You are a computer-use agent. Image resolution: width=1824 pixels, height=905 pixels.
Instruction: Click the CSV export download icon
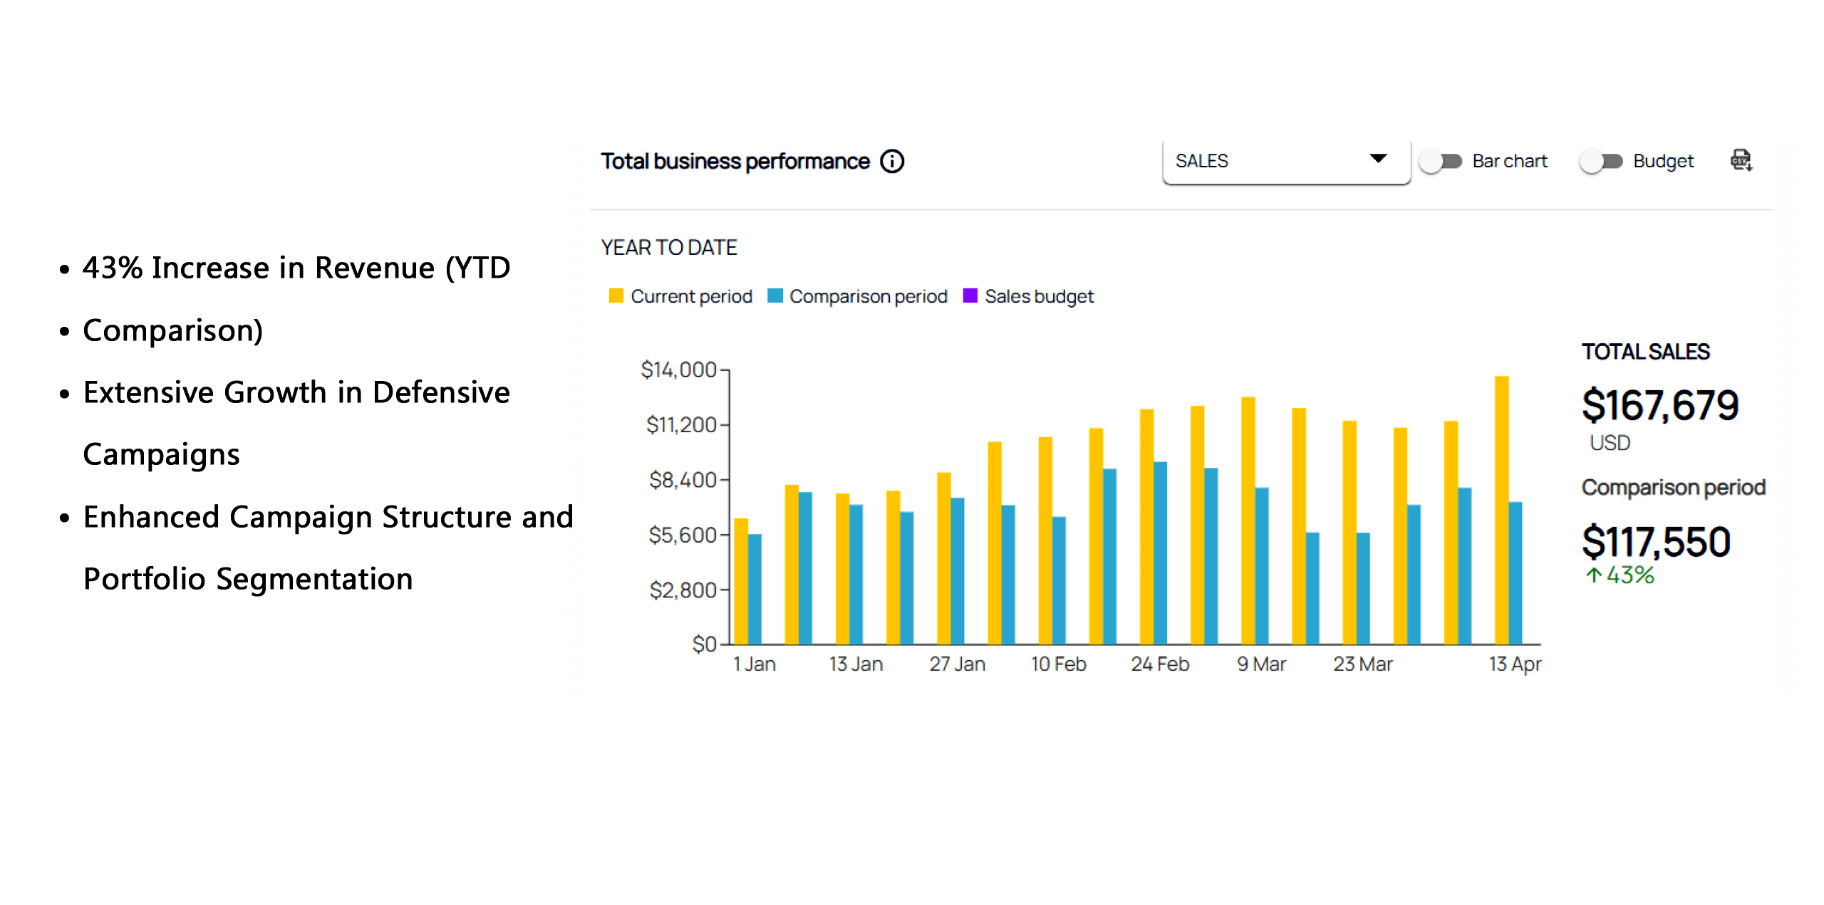click(x=1741, y=160)
